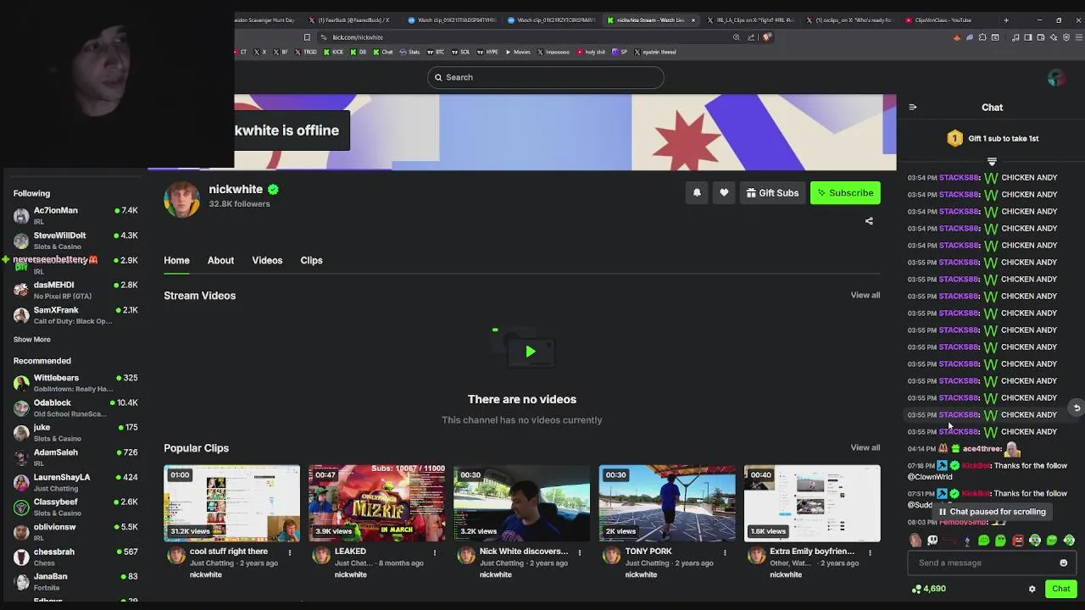Viewport: 1085px width, 610px height.
Task: Open LEAKED clip thumbnail
Action: pyautogui.click(x=376, y=502)
